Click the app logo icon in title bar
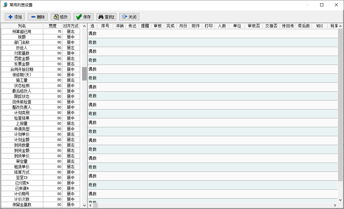This screenshot has height=209, width=344. click(x=5, y=5)
